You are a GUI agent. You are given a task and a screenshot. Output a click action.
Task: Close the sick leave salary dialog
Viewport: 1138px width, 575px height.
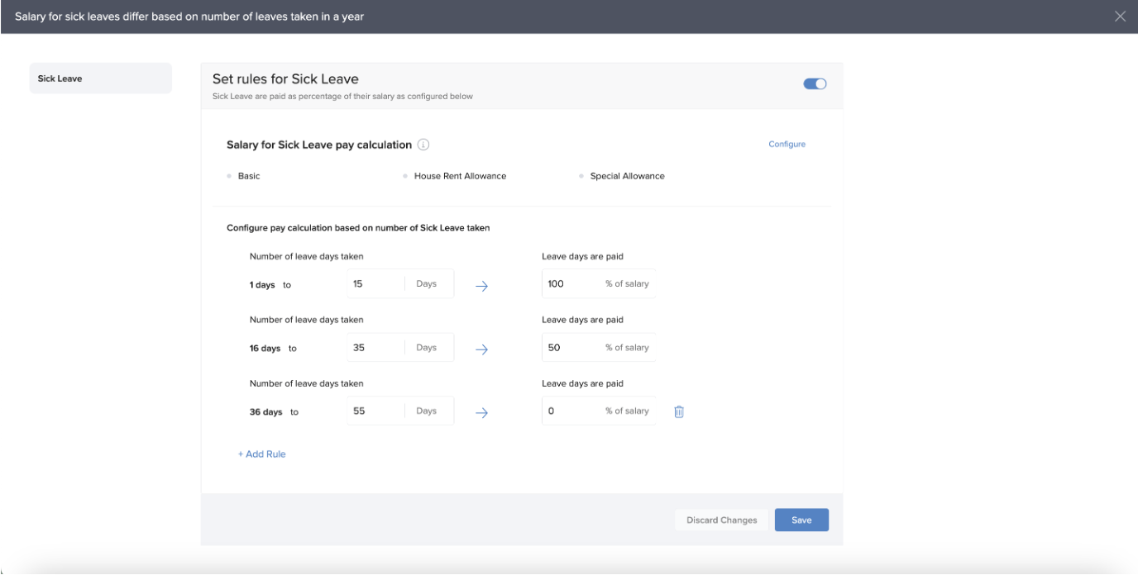[1120, 17]
